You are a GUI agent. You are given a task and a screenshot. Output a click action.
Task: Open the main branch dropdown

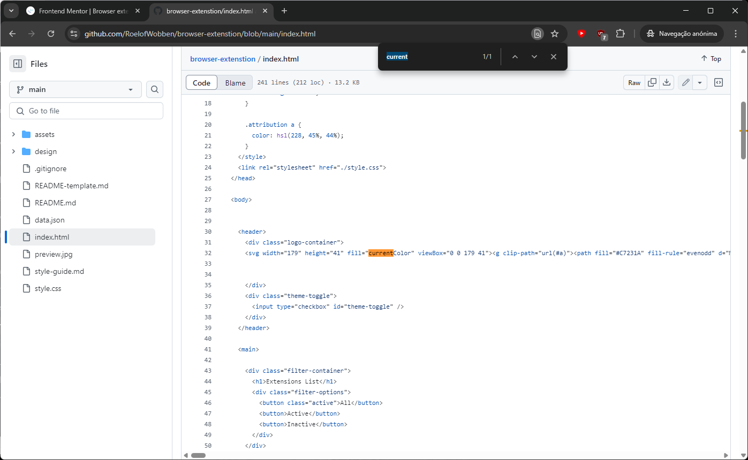point(75,89)
